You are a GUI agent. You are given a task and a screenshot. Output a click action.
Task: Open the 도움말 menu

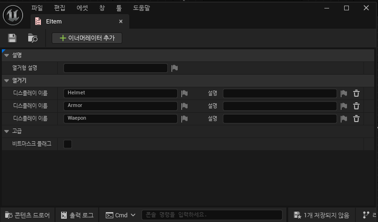coord(142,8)
